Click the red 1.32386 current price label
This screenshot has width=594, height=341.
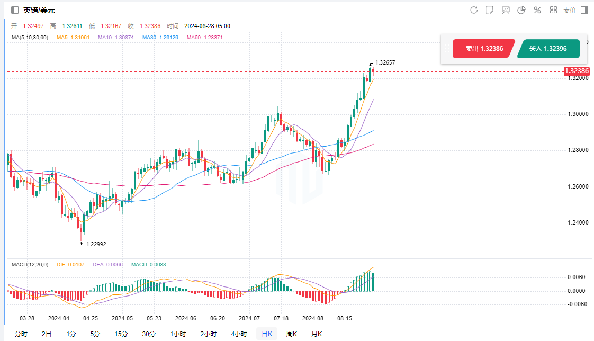click(577, 71)
